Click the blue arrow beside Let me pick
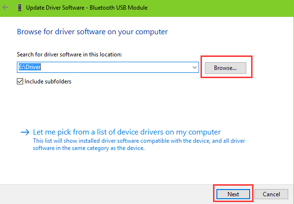The image size is (294, 204). 25,132
